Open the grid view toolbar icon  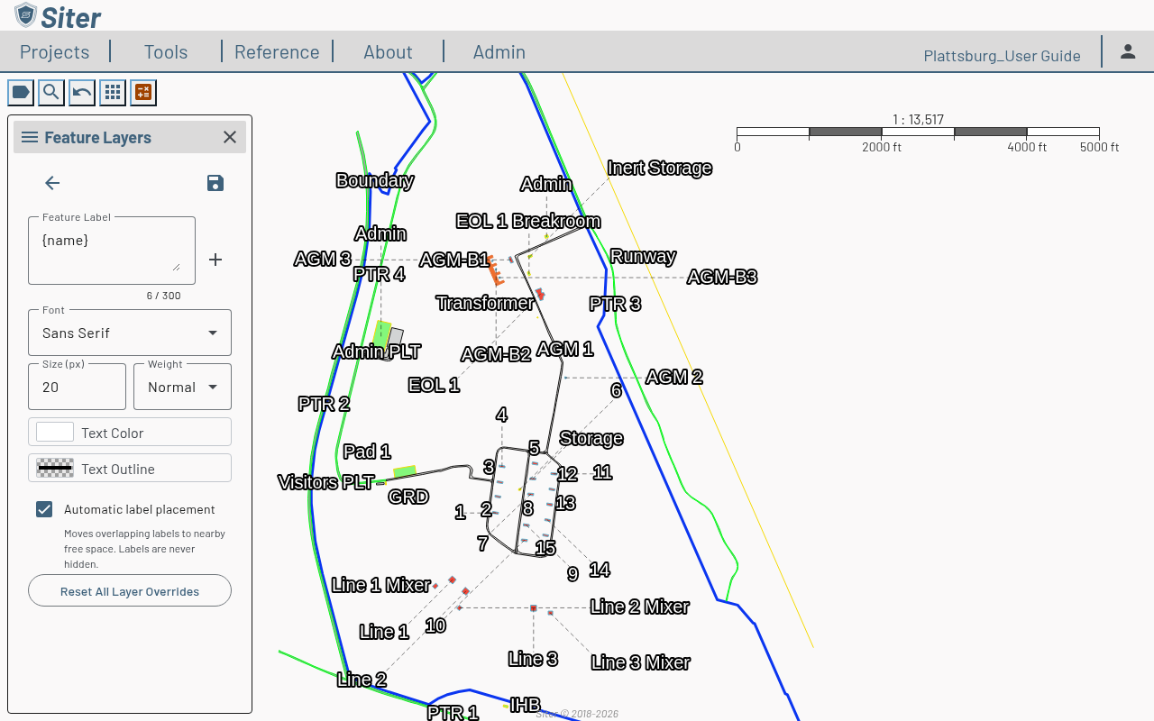tap(113, 92)
